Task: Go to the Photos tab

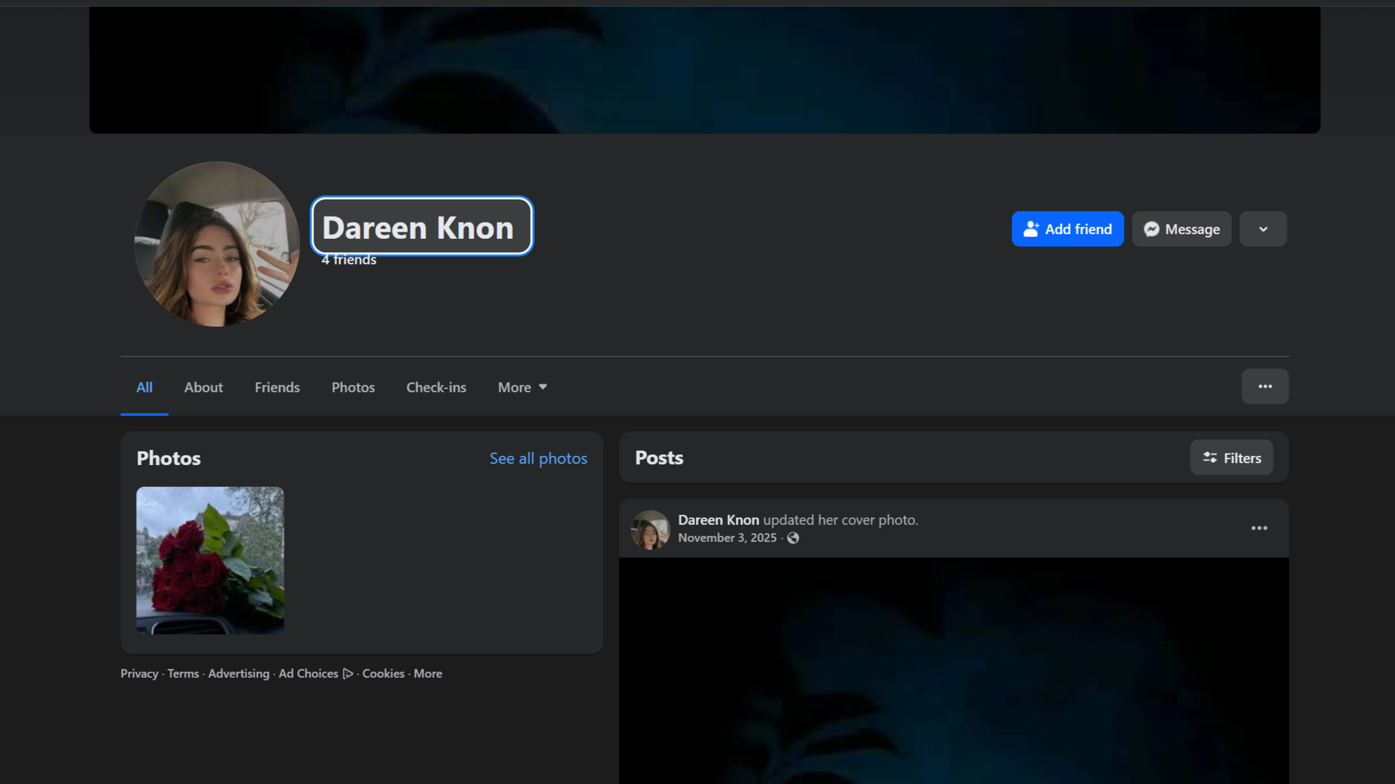Action: coord(353,387)
